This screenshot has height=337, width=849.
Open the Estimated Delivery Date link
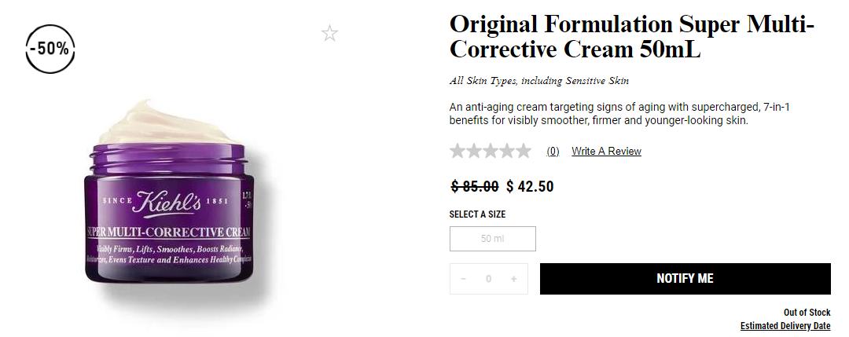(x=785, y=326)
